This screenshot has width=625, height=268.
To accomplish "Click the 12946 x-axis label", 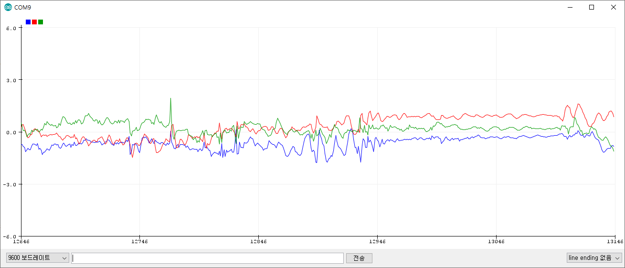I will click(377, 242).
